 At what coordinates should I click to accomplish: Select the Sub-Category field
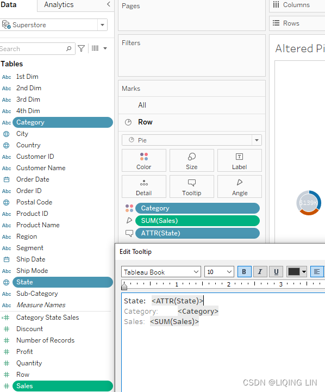coord(37,294)
